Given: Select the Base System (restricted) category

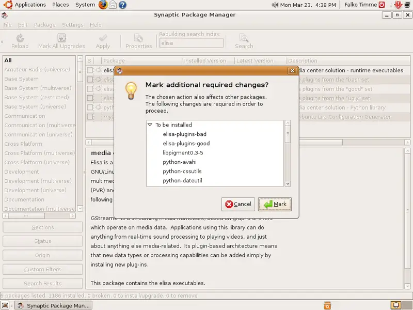Looking at the screenshot, I should [x=36, y=97].
